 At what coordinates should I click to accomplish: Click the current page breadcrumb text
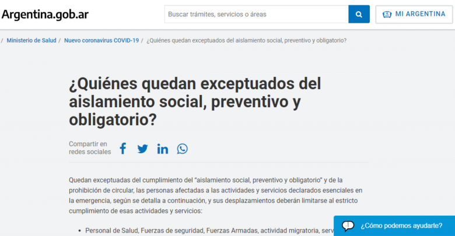coord(246,40)
